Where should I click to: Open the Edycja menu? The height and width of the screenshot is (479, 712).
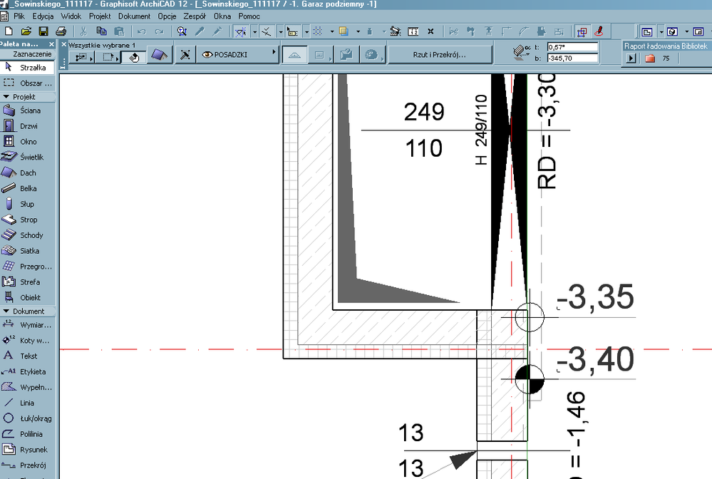(x=43, y=16)
